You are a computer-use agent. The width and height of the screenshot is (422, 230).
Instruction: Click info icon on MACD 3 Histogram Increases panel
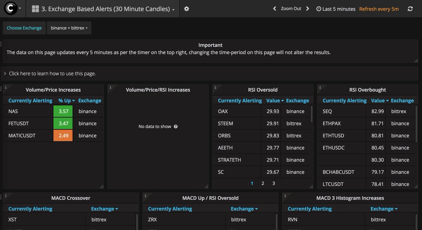click(285, 196)
